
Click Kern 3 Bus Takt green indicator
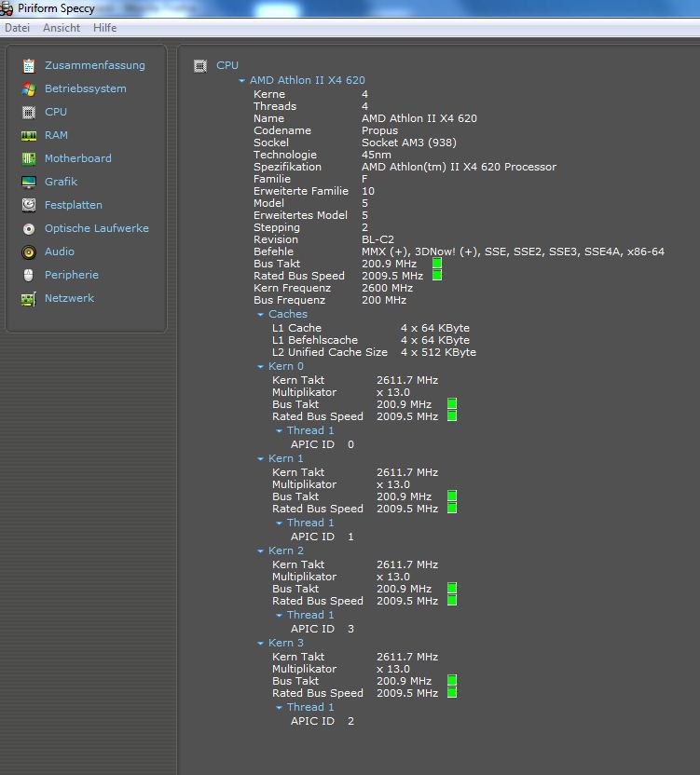coord(452,681)
